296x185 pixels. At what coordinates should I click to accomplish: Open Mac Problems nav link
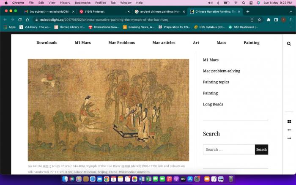[x=122, y=43]
